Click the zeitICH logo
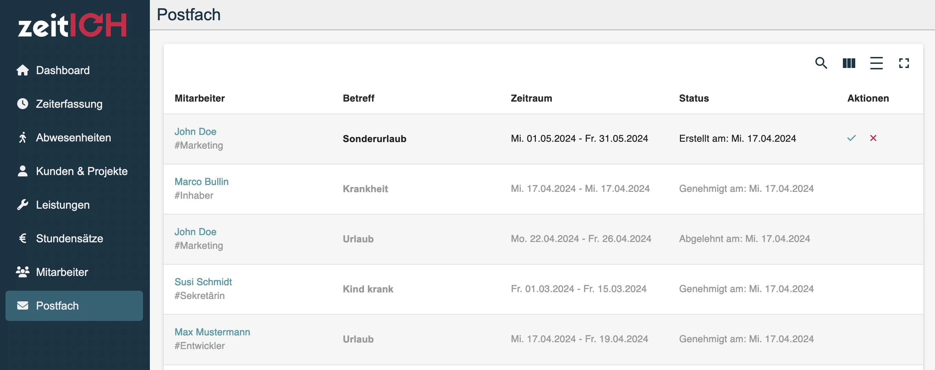The image size is (935, 370). click(x=72, y=25)
